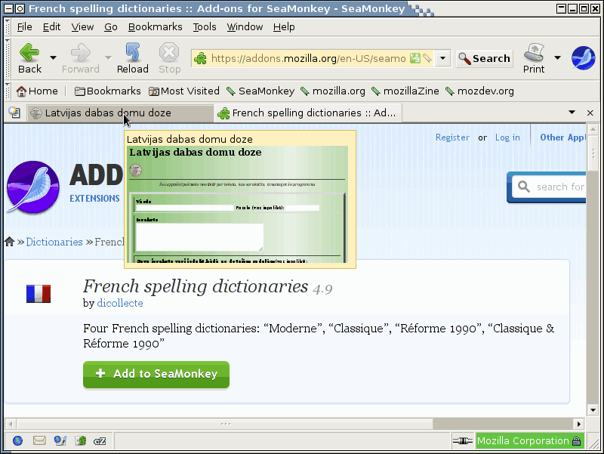Click the dicollecte author link
Viewport: 604px width, 454px height.
[x=120, y=304]
